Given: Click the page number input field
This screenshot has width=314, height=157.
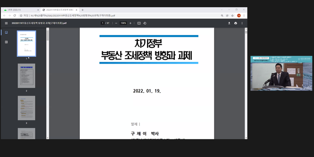Looking at the screenshot, I should click(x=102, y=23).
